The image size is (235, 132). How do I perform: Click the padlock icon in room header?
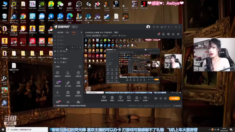163,34
